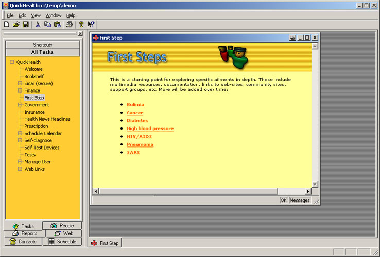Image resolution: width=380 pixels, height=257 pixels.
Task: Follow the High blood pressure link
Action: point(150,128)
